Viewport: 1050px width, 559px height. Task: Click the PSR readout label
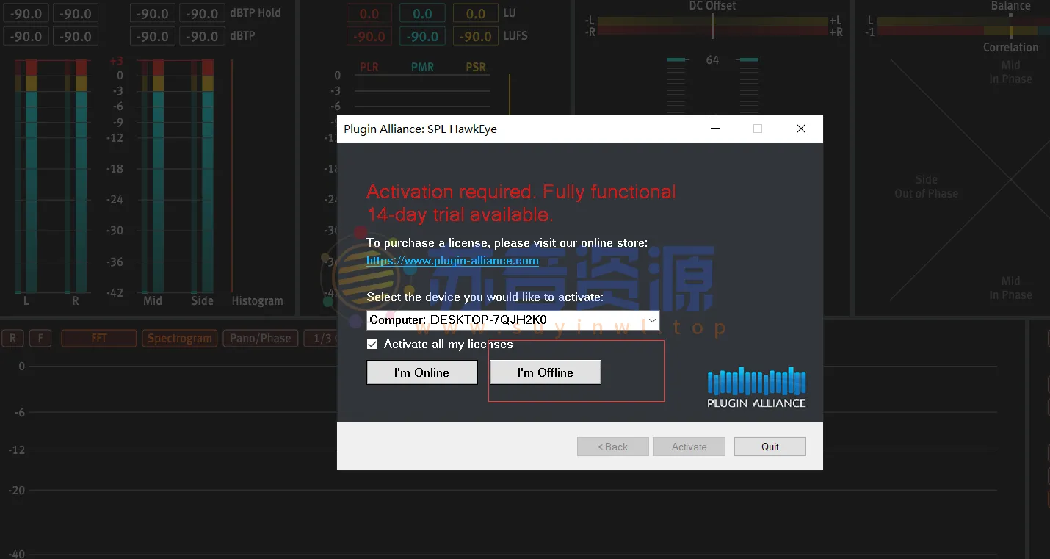coord(476,68)
